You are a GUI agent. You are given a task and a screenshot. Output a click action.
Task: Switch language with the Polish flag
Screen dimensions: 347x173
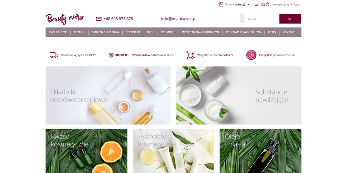click(x=256, y=5)
